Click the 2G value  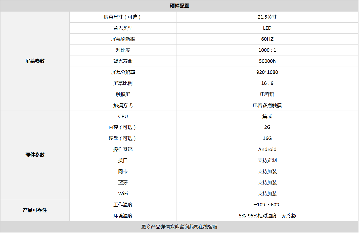coord(267,127)
